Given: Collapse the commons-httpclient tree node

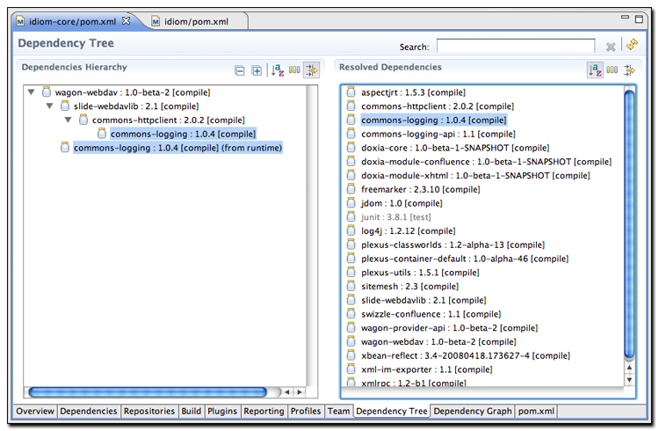Looking at the screenshot, I should (69, 120).
